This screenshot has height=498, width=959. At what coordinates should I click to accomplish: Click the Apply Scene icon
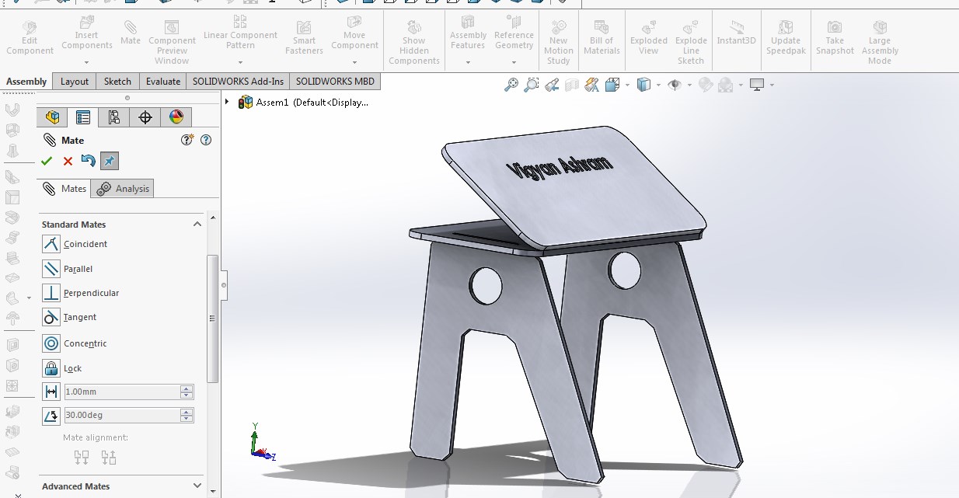pyautogui.click(x=725, y=85)
